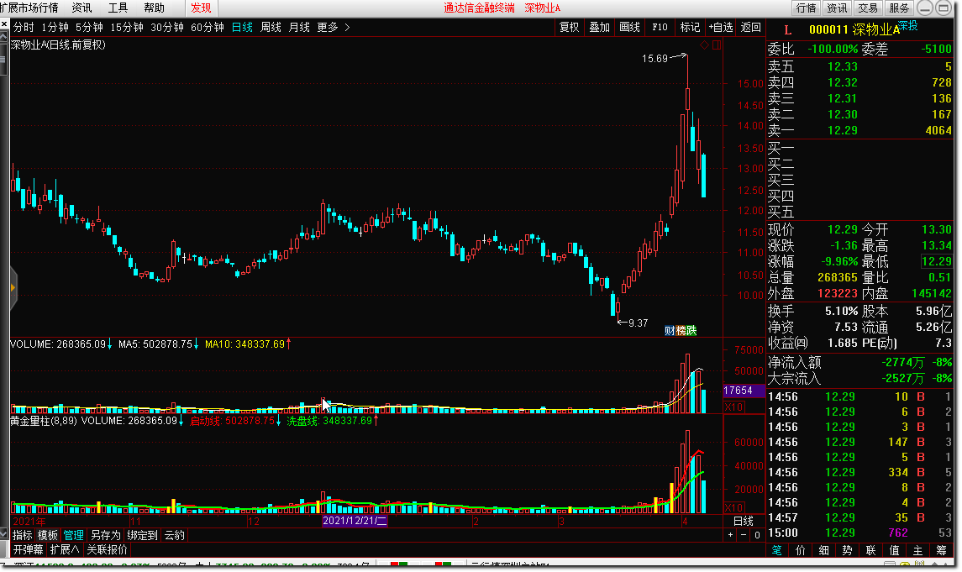The width and height of the screenshot is (962, 572).
Task: Click the small x close icon at the top-left corner
Action: 4,24
